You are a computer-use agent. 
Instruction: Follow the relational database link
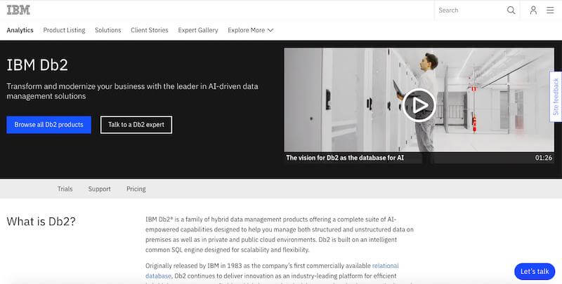(x=385, y=266)
